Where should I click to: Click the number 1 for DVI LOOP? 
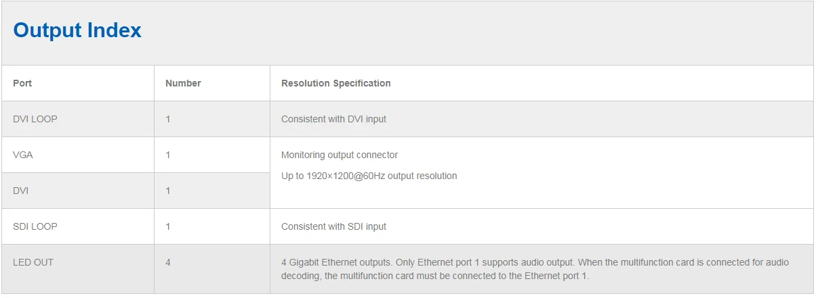coord(168,119)
